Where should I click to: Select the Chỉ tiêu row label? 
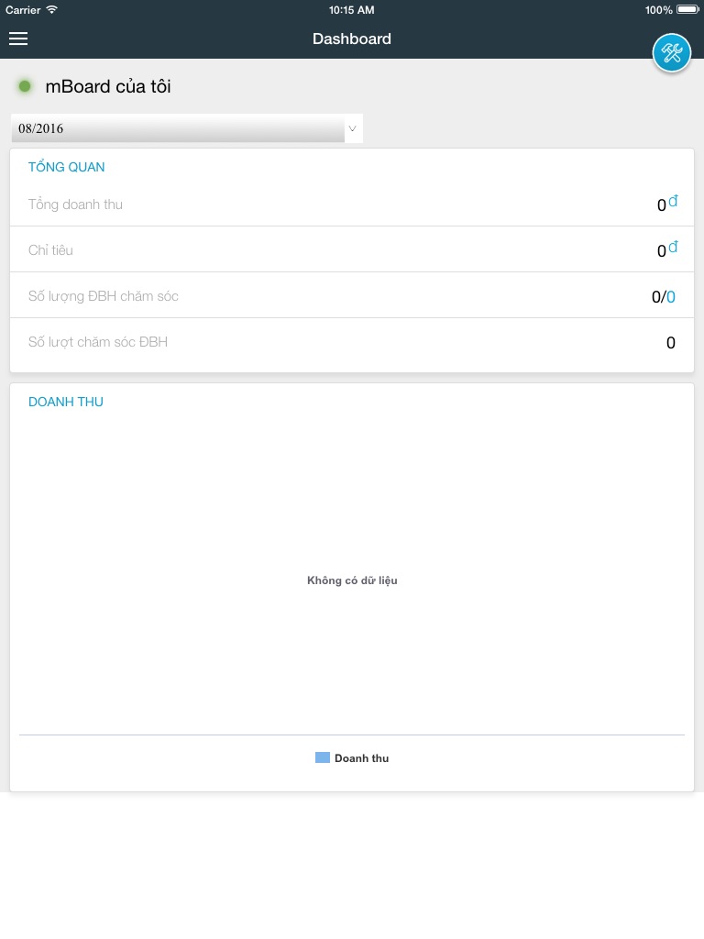[x=51, y=249]
